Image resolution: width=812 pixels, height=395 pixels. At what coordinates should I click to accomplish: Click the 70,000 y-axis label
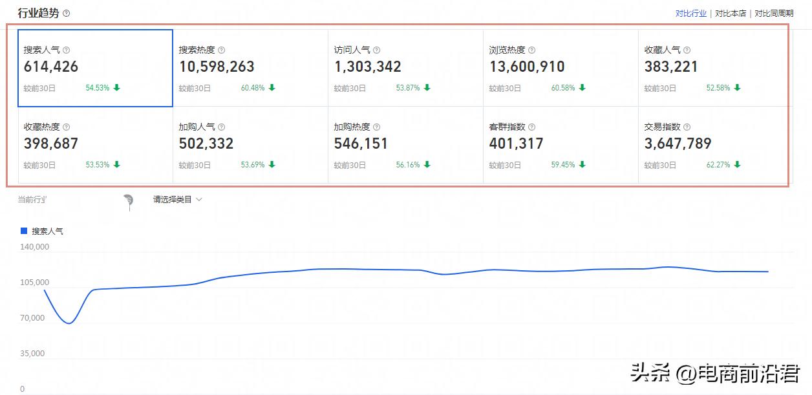click(33, 318)
